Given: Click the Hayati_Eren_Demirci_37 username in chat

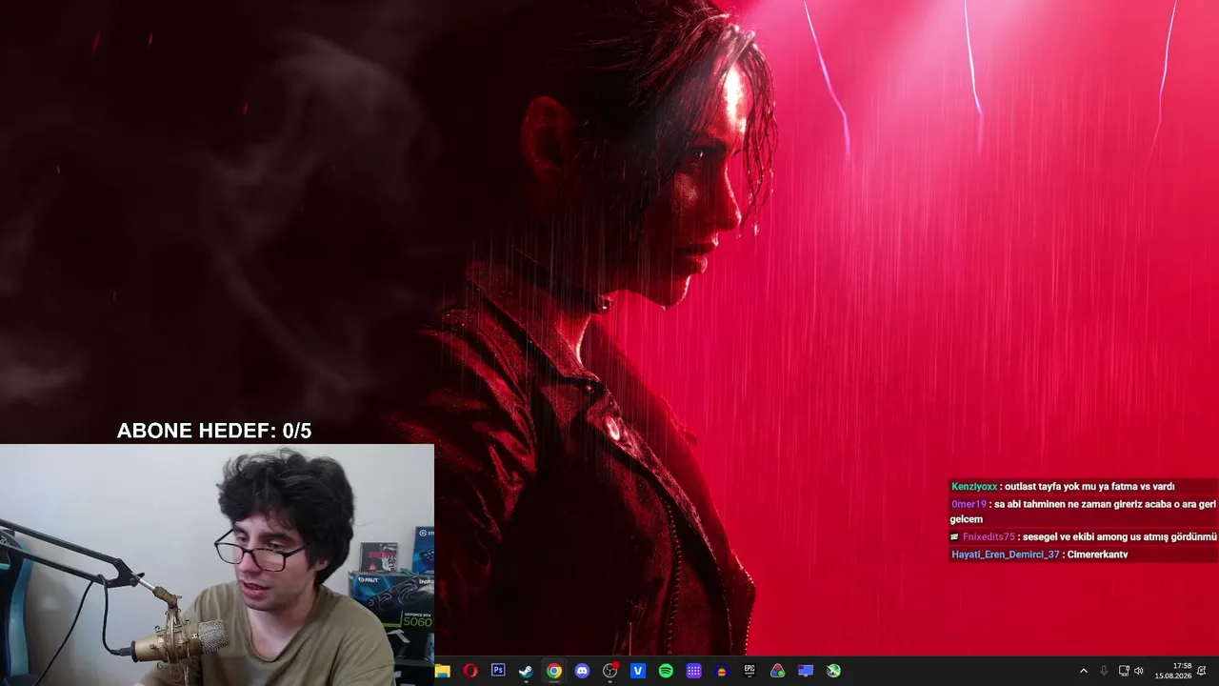Looking at the screenshot, I should click(1005, 555).
